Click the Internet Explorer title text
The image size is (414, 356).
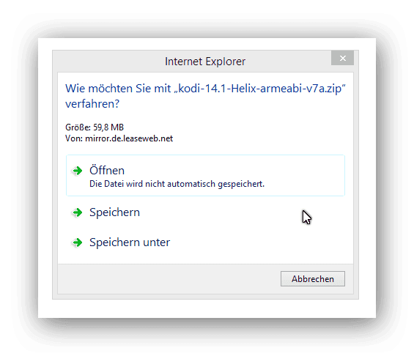pyautogui.click(x=205, y=62)
